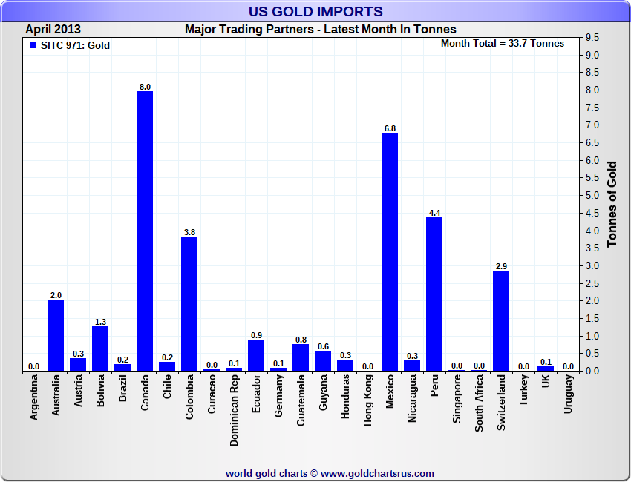Click the Hong Kong axis label
The height and width of the screenshot is (482, 631).
click(367, 400)
